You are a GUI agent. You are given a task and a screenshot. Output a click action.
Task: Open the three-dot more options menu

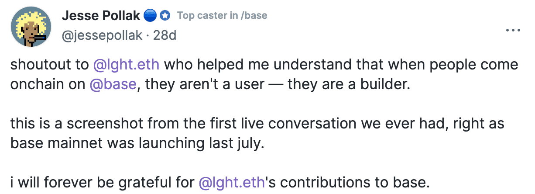tap(512, 30)
